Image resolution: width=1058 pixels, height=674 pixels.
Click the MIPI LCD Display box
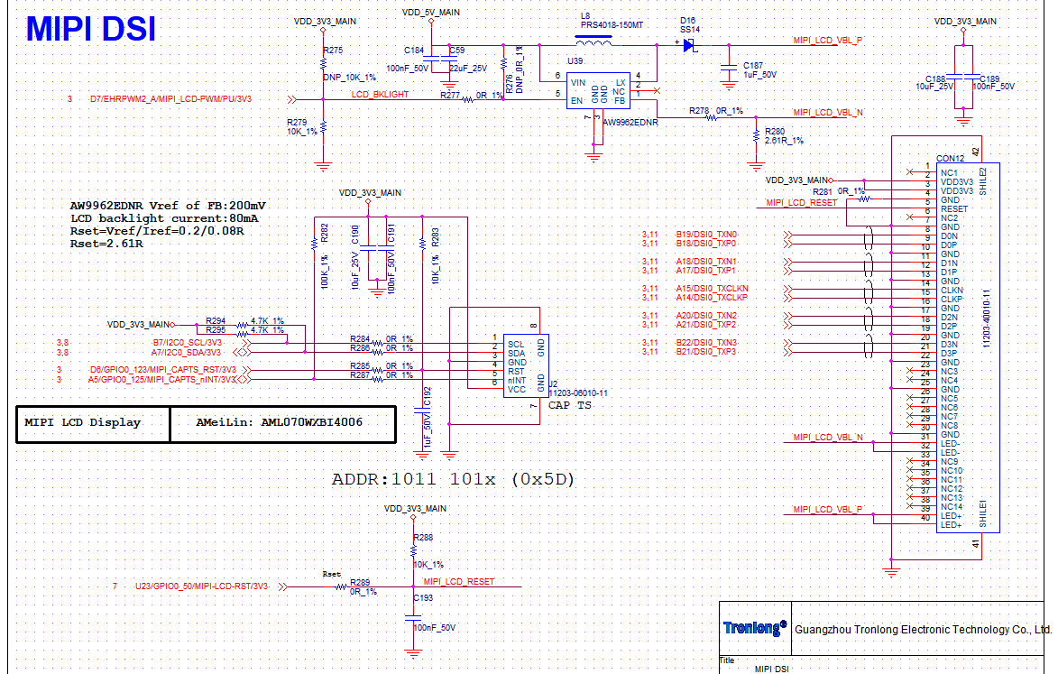tap(93, 424)
